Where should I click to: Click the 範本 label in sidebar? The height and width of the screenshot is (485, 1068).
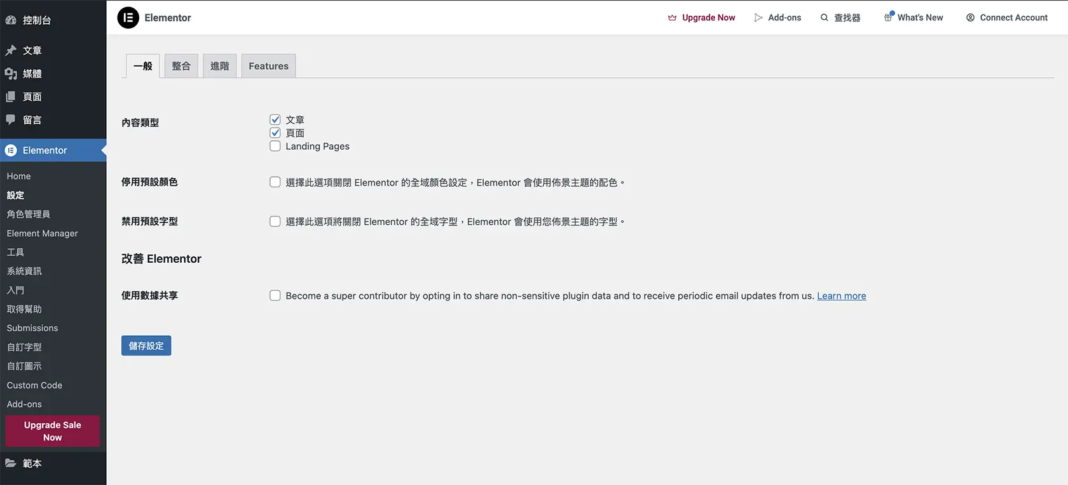coord(32,463)
